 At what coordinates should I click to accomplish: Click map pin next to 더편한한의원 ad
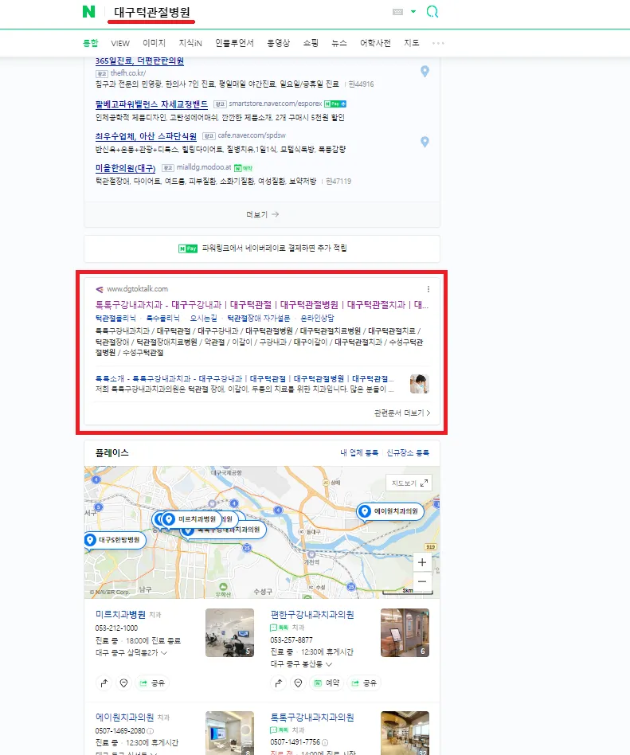point(425,71)
